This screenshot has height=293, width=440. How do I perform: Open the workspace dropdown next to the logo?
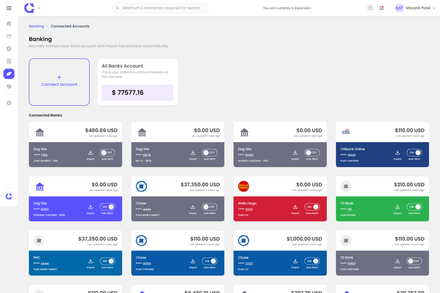pos(39,8)
